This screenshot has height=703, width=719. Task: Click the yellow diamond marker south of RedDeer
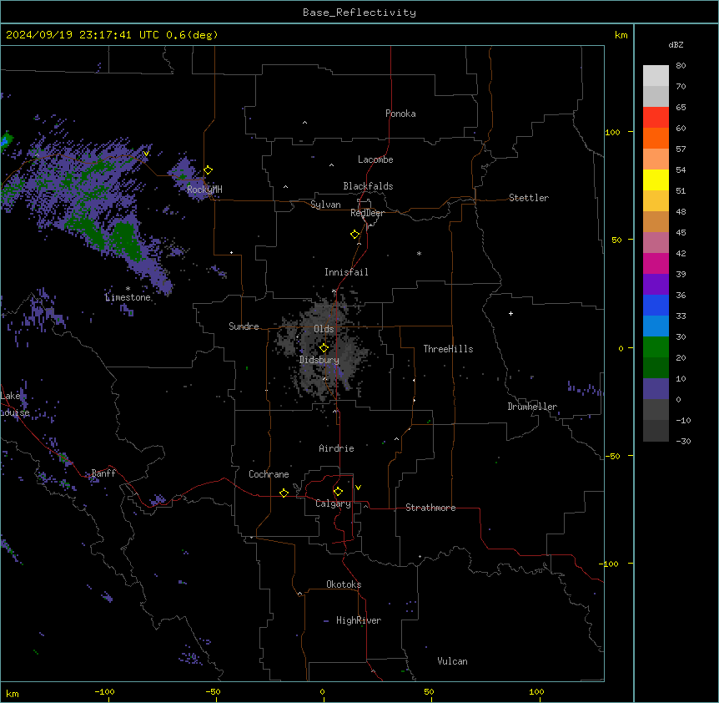point(355,235)
